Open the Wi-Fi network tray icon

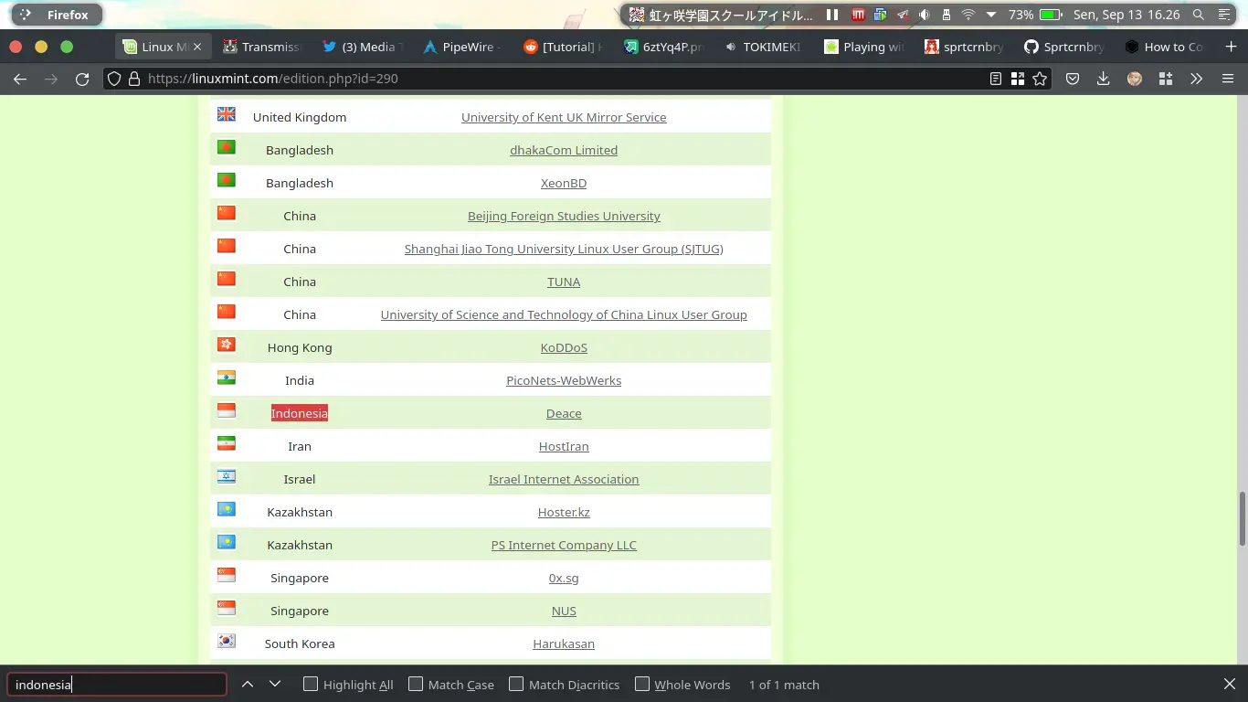[968, 15]
